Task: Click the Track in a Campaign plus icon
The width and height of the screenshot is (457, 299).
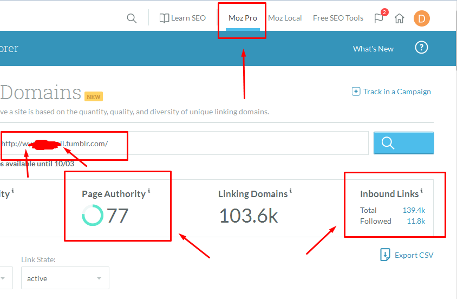Action: (x=356, y=92)
